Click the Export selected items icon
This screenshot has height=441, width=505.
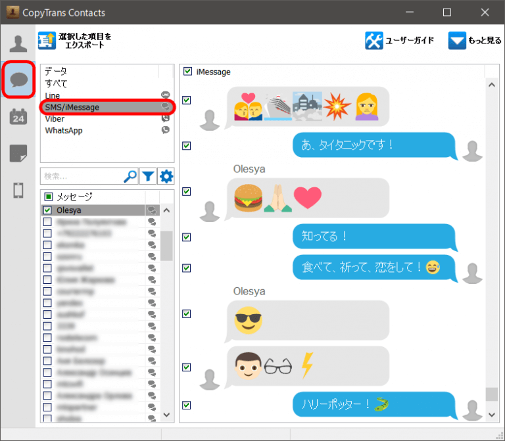pos(47,41)
